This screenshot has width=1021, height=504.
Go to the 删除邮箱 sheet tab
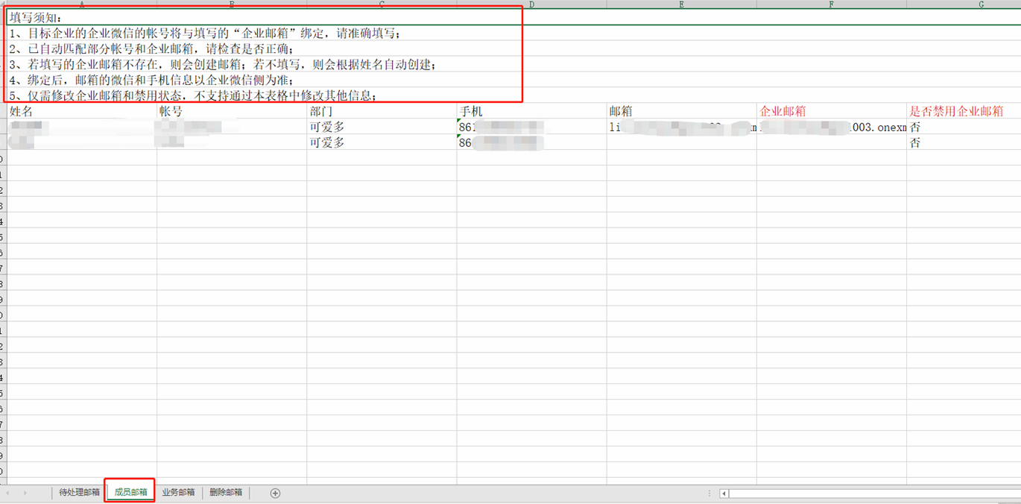226,493
